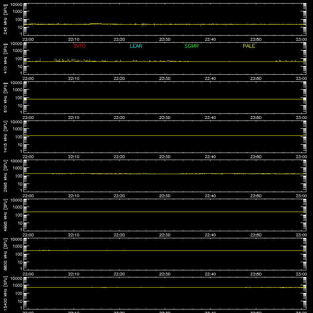Click the 1000 value on the 15400 MHz axis

[18, 286]
